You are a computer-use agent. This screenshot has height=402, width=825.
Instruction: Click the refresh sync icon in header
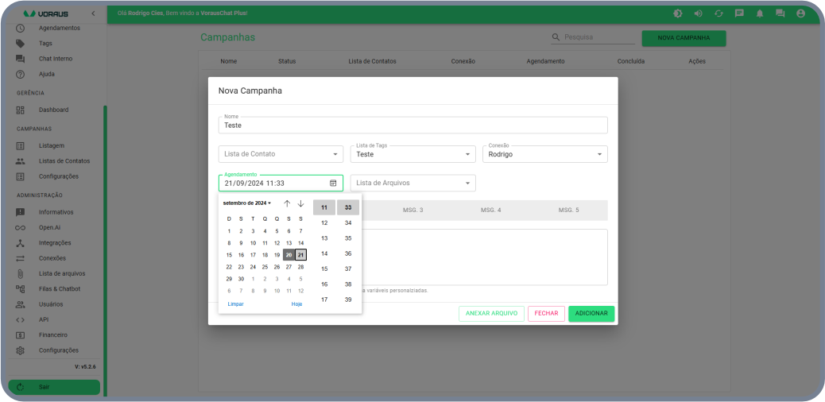click(718, 14)
